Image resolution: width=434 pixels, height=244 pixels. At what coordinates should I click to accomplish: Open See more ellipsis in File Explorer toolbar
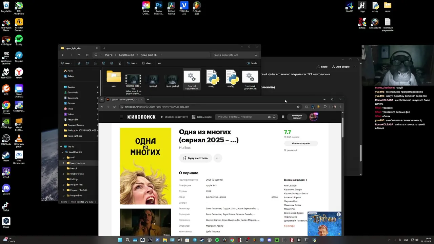pyautogui.click(x=160, y=63)
